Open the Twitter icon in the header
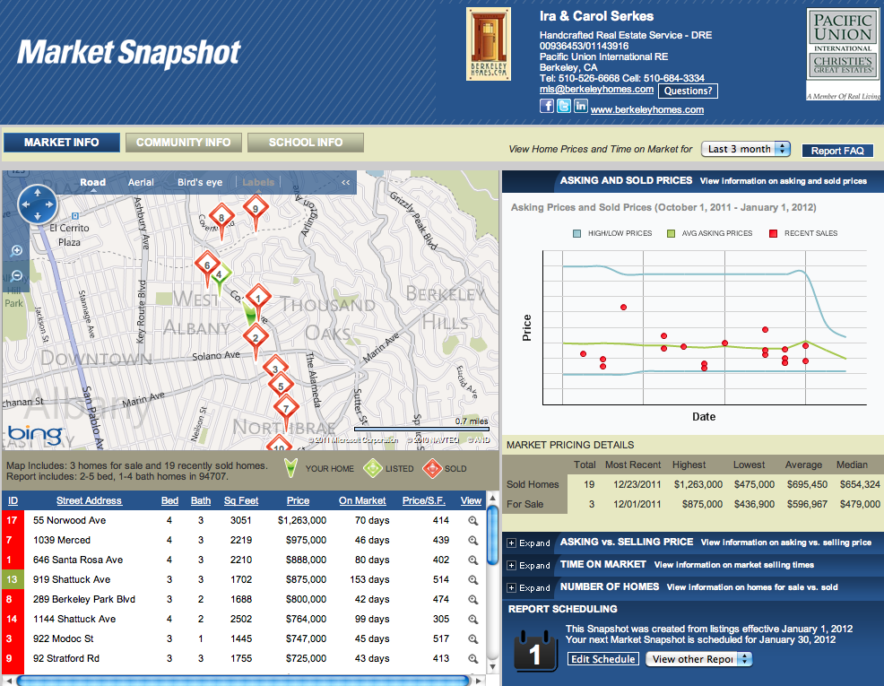The height and width of the screenshot is (686, 884). pos(563,105)
